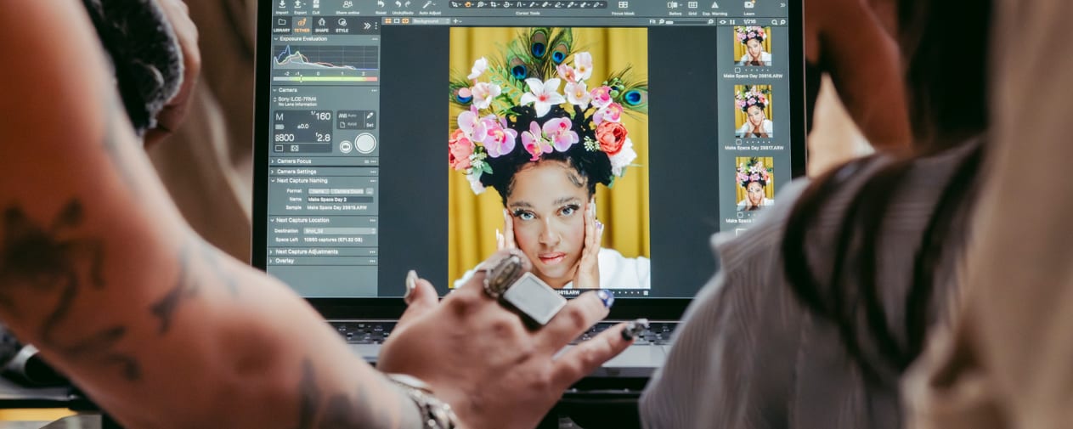
Task: Click the live view camera button
Action: (x=346, y=146)
